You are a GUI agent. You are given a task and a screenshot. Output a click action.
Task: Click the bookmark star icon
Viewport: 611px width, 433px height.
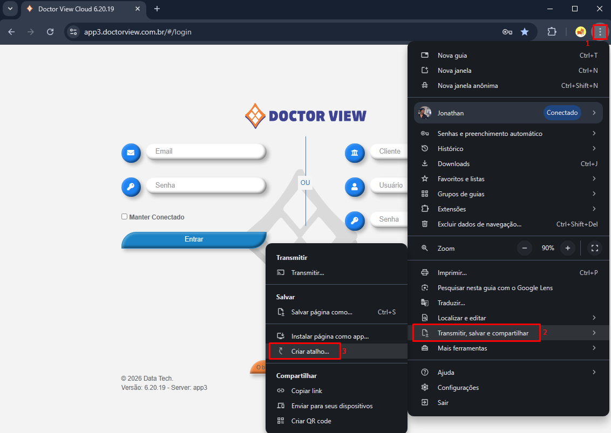[x=524, y=32]
